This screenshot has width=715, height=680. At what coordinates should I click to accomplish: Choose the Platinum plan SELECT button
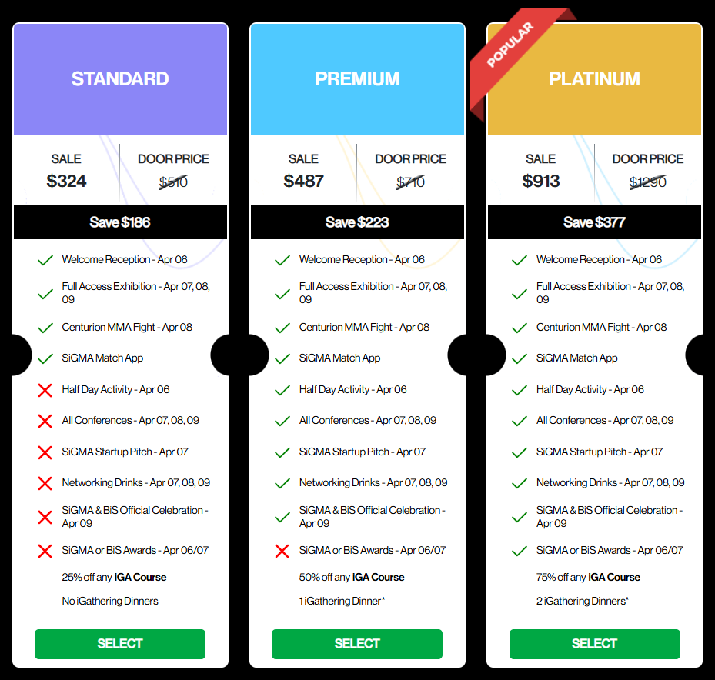pos(594,644)
